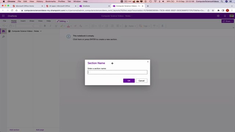Click the Dictate microphone icon
235x132 pixels.
[x=162, y=26]
